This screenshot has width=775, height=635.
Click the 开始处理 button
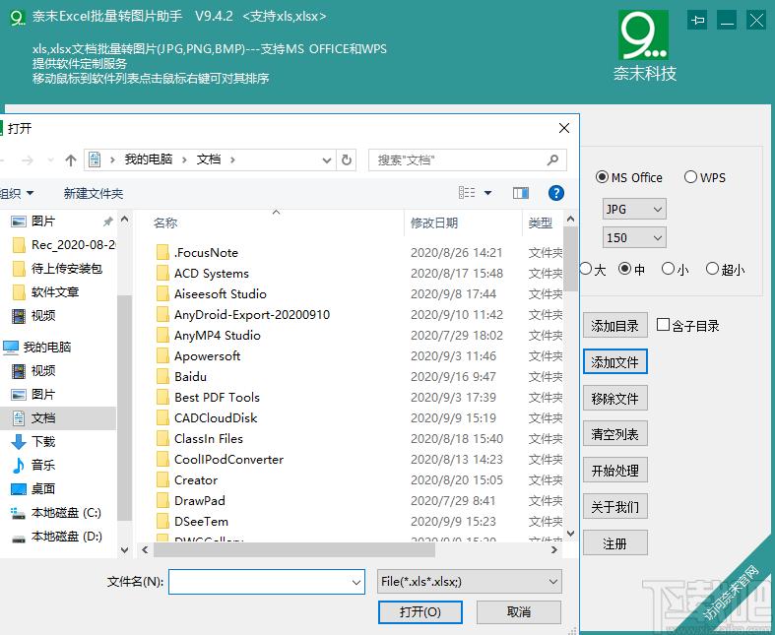[614, 470]
